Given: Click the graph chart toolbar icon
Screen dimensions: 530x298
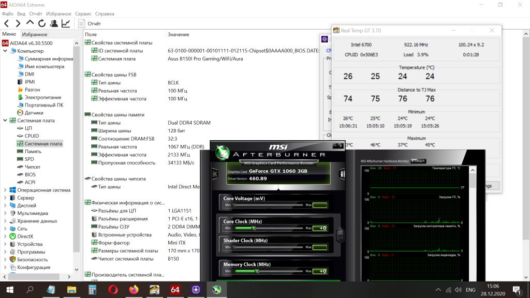Looking at the screenshot, I should click(66, 23).
